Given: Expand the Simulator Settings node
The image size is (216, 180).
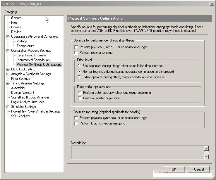Looking at the screenshot, I should click(x=8, y=107).
